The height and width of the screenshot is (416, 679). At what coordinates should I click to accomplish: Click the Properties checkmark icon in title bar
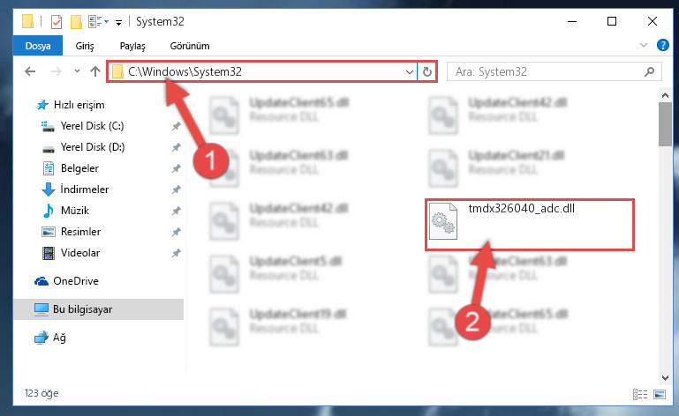point(57,22)
